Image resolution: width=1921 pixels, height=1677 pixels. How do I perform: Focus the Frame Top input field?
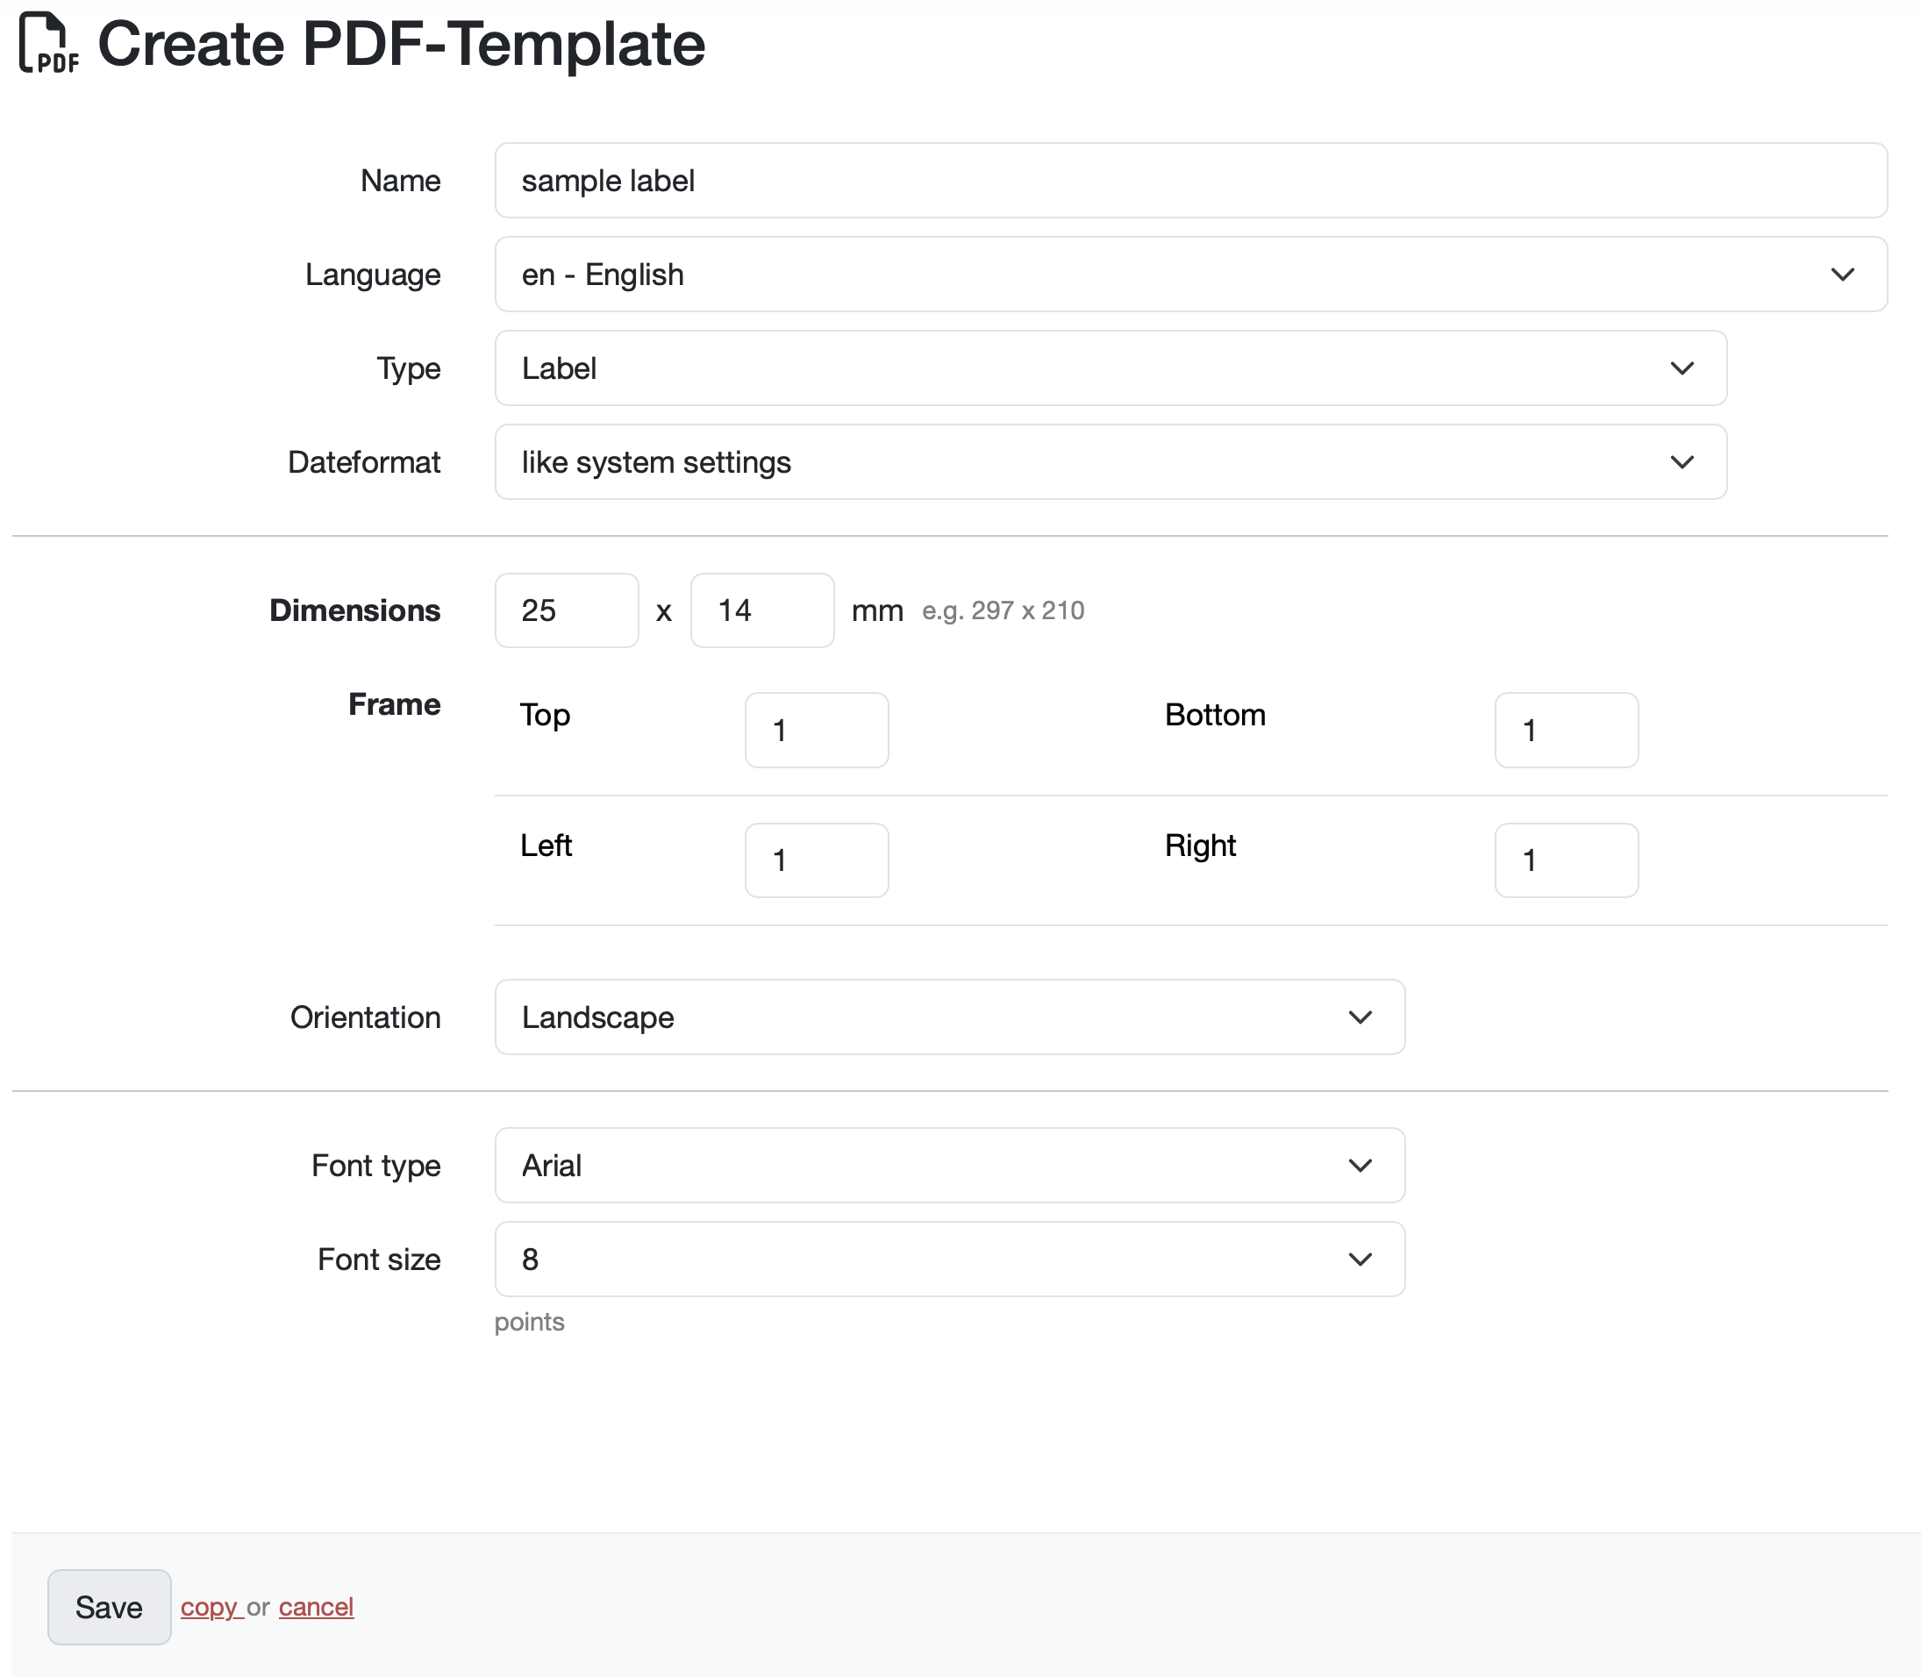click(816, 730)
